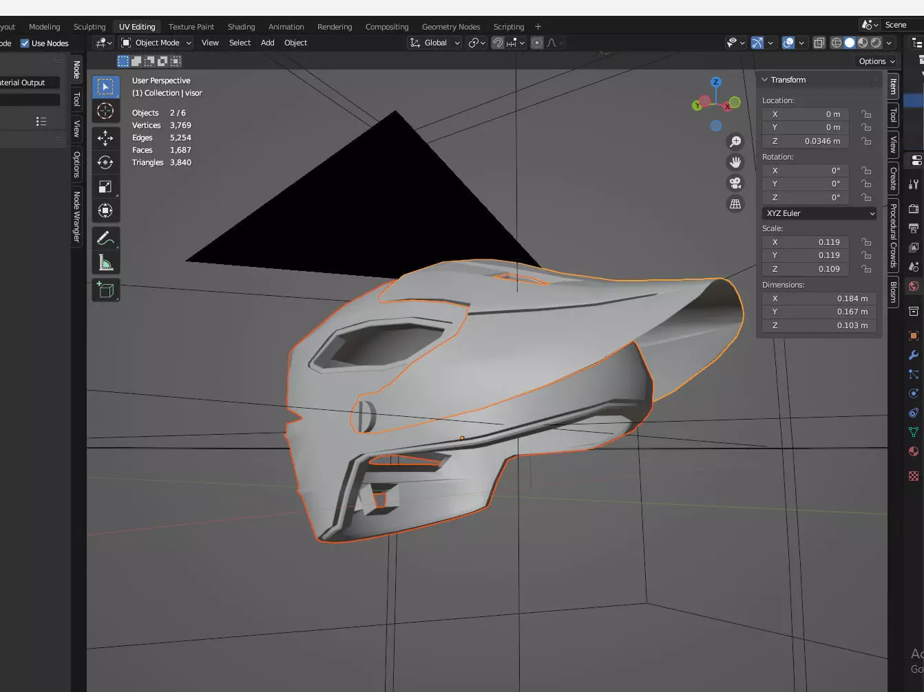Viewport: 924px width, 692px height.
Task: Open Texture properties checker tab
Action: click(914, 476)
